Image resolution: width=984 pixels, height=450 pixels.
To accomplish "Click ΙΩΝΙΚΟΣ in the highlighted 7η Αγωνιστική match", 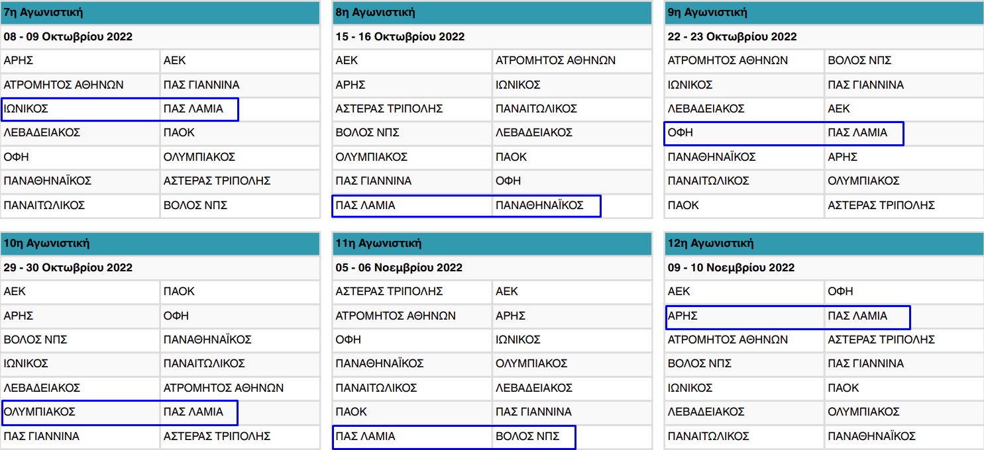I will coord(27,109).
